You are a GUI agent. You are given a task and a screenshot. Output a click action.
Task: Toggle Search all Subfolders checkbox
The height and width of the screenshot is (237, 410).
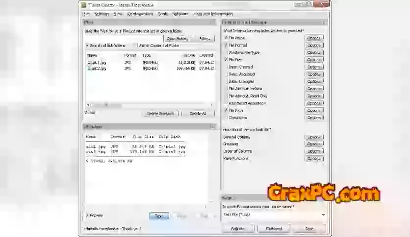tap(87, 46)
